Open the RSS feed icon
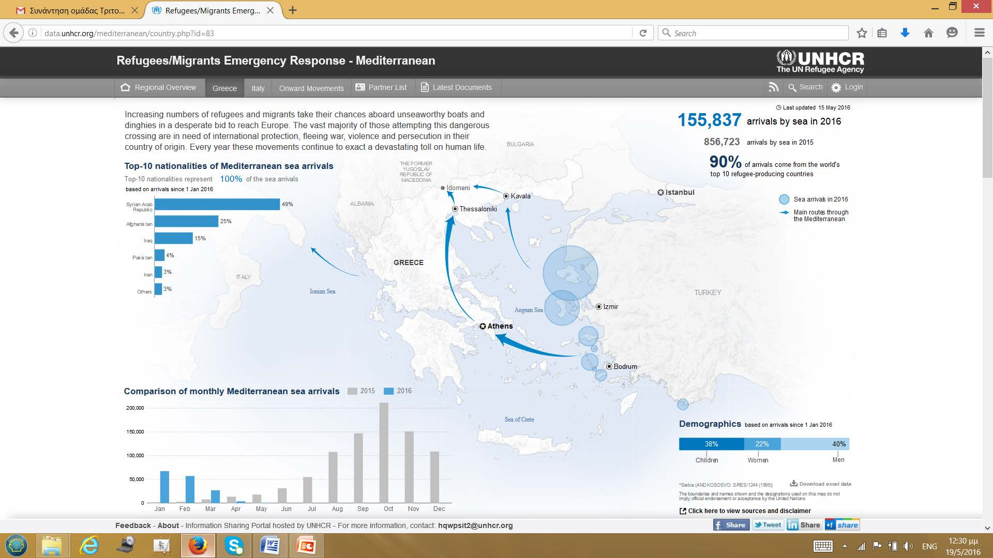 point(774,87)
